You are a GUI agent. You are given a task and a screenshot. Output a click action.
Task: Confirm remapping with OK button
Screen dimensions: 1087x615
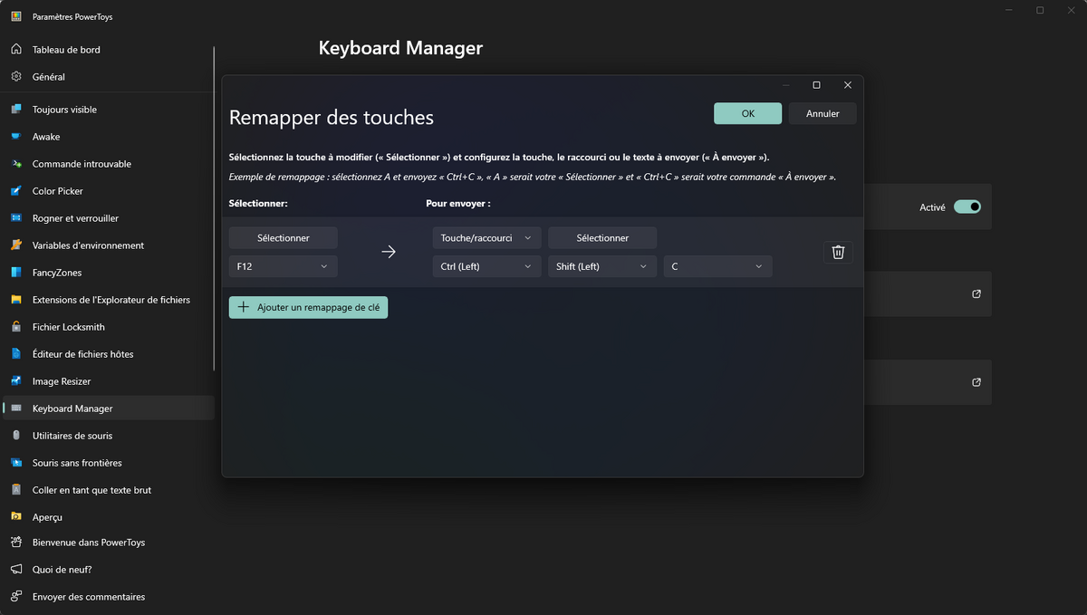pyautogui.click(x=747, y=113)
